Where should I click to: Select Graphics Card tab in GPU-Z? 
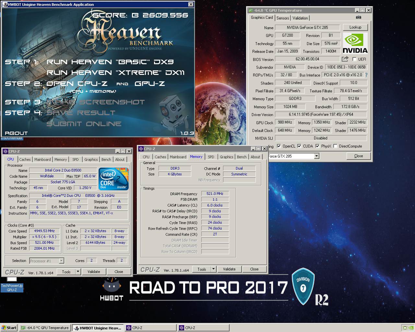click(262, 18)
